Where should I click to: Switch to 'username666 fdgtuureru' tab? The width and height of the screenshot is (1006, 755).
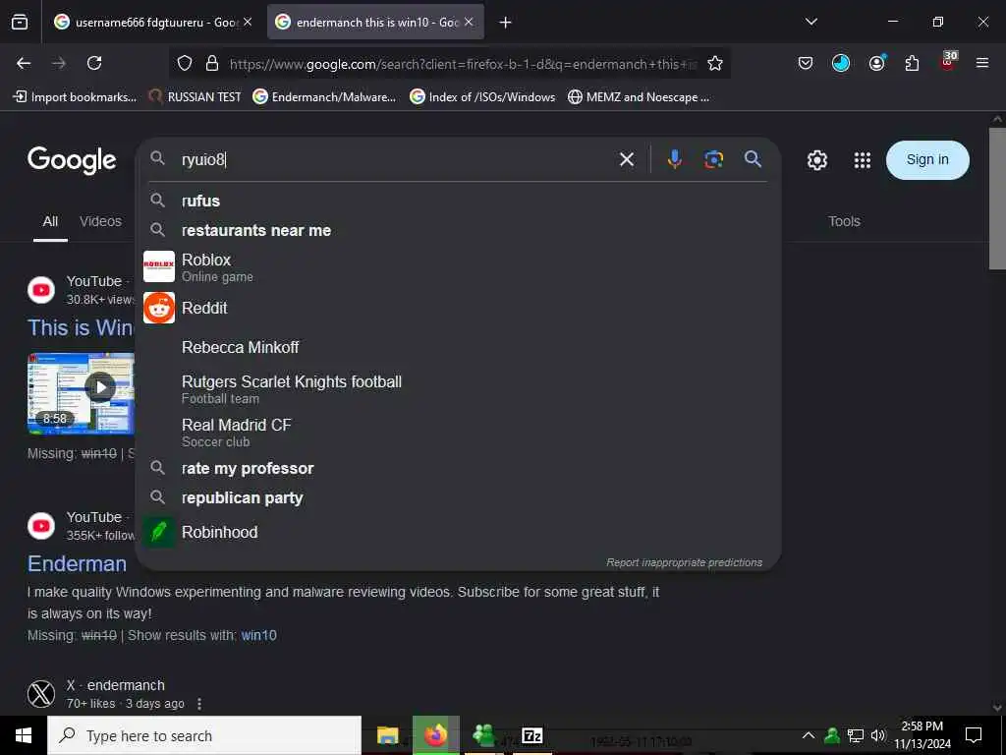(x=152, y=23)
